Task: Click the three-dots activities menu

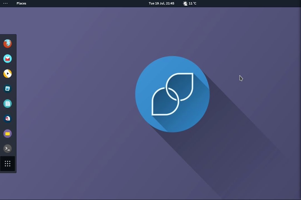Action: [5, 3]
